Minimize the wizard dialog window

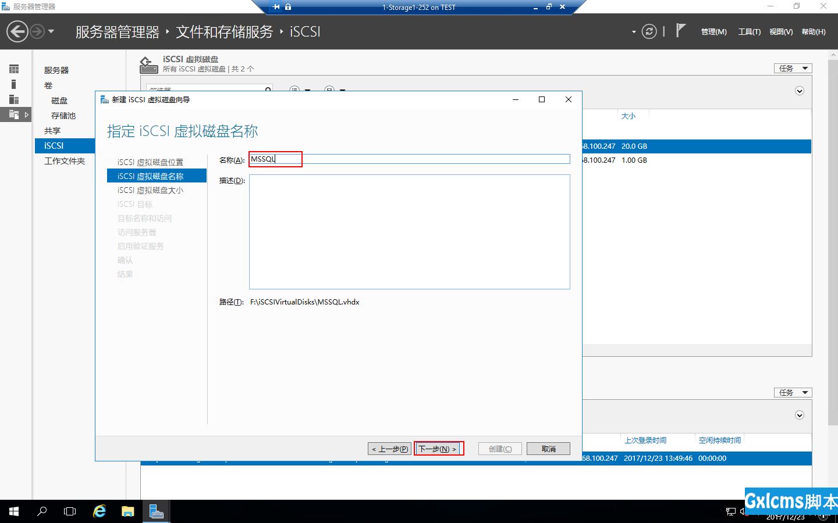coord(515,99)
